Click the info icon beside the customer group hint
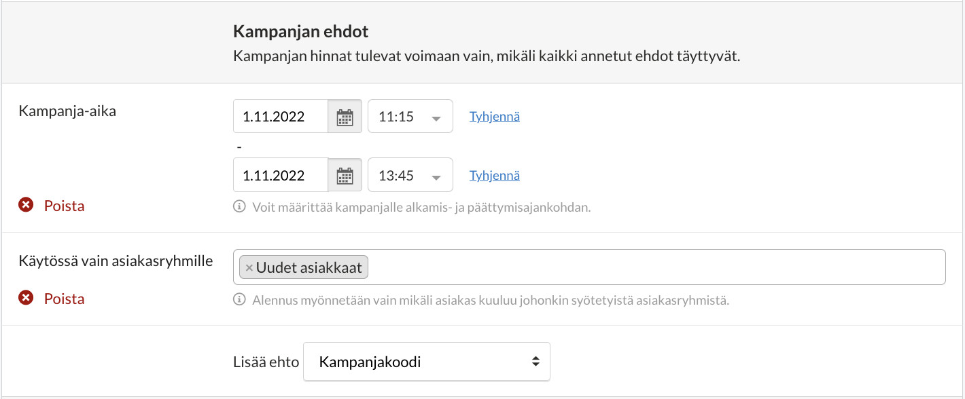The width and height of the screenshot is (965, 399). pos(239,299)
